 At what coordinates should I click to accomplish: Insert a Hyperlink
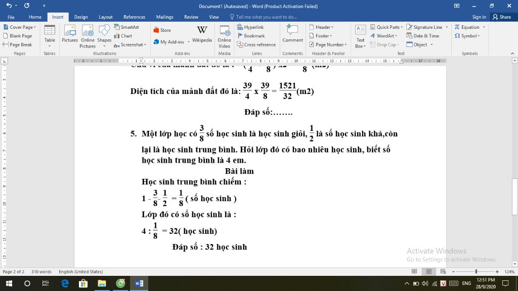(x=250, y=27)
